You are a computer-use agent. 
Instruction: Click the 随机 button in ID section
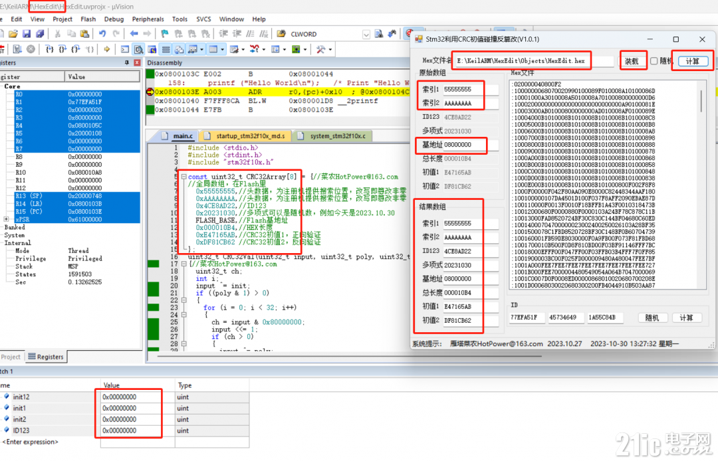click(652, 318)
